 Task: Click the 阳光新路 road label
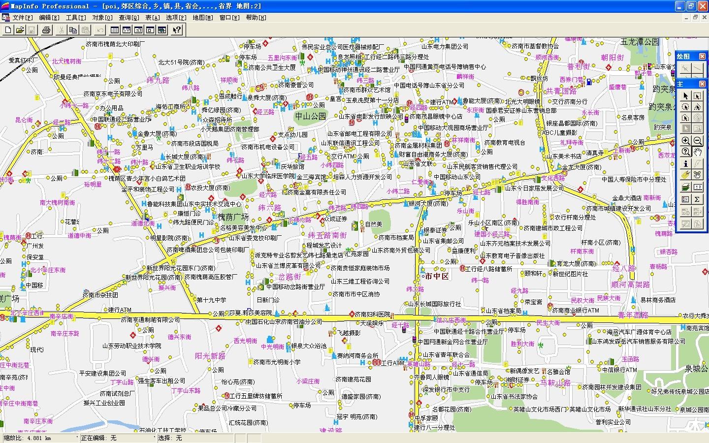click(210, 356)
